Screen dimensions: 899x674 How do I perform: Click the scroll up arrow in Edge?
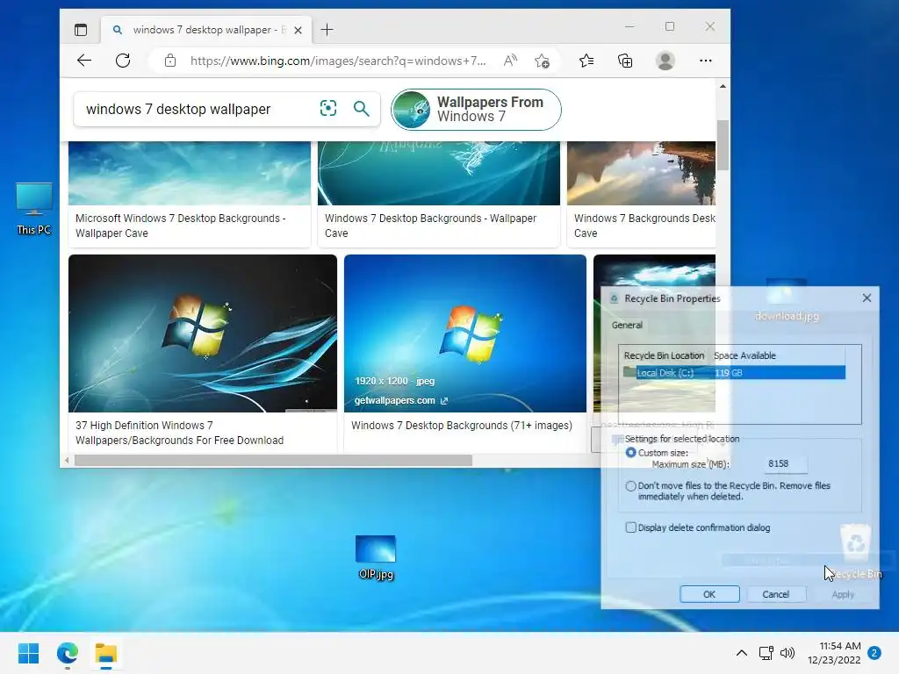(x=723, y=86)
